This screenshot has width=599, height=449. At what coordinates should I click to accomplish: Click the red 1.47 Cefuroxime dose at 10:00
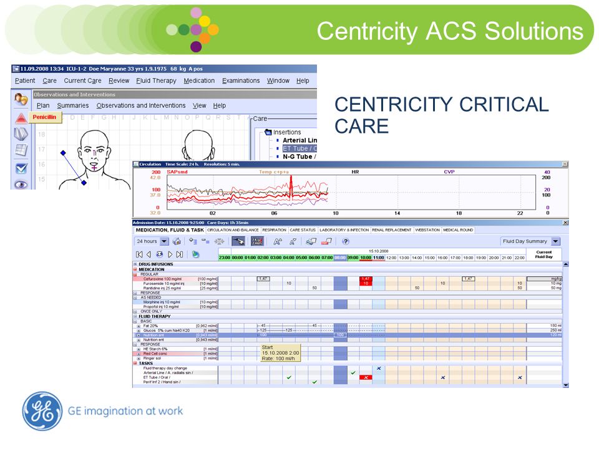[x=366, y=279]
